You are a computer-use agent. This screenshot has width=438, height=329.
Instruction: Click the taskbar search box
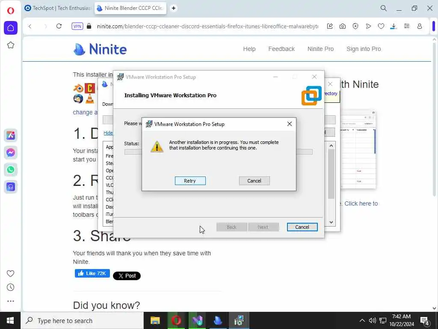pos(83,320)
